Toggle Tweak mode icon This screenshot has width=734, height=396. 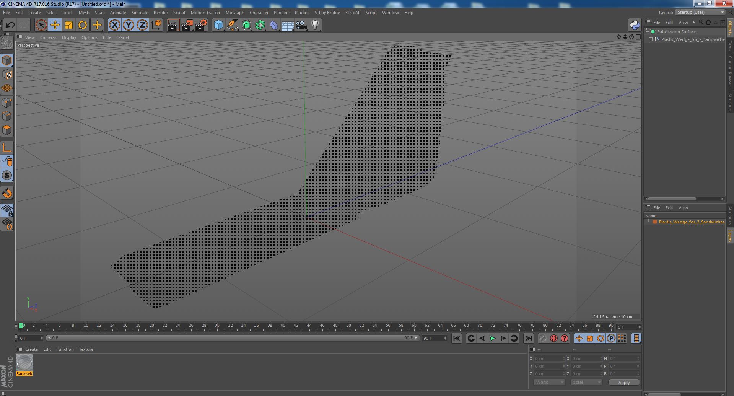click(x=7, y=161)
